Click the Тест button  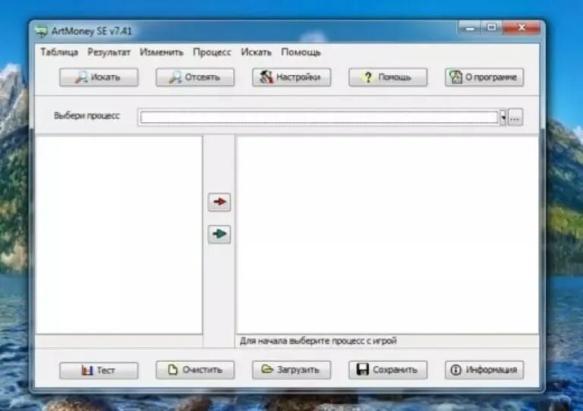click(99, 370)
